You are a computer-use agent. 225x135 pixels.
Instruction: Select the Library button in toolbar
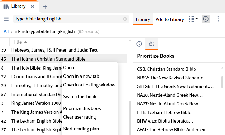point(143,19)
